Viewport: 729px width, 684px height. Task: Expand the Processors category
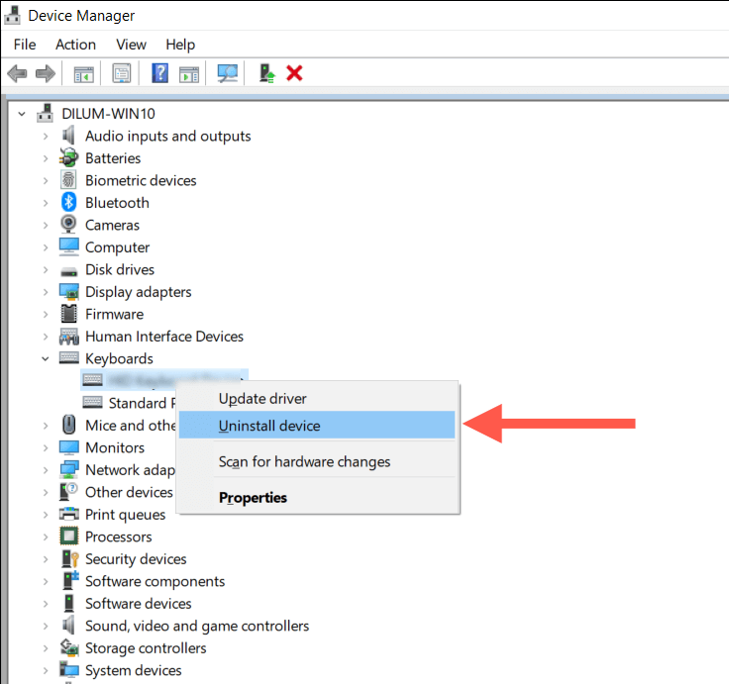(x=46, y=537)
